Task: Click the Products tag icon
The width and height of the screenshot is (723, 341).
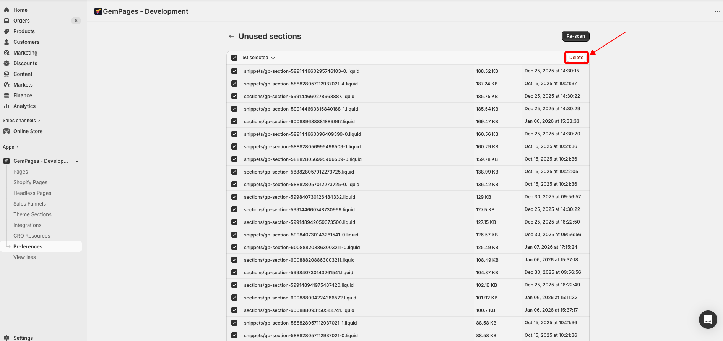Action: (6, 31)
